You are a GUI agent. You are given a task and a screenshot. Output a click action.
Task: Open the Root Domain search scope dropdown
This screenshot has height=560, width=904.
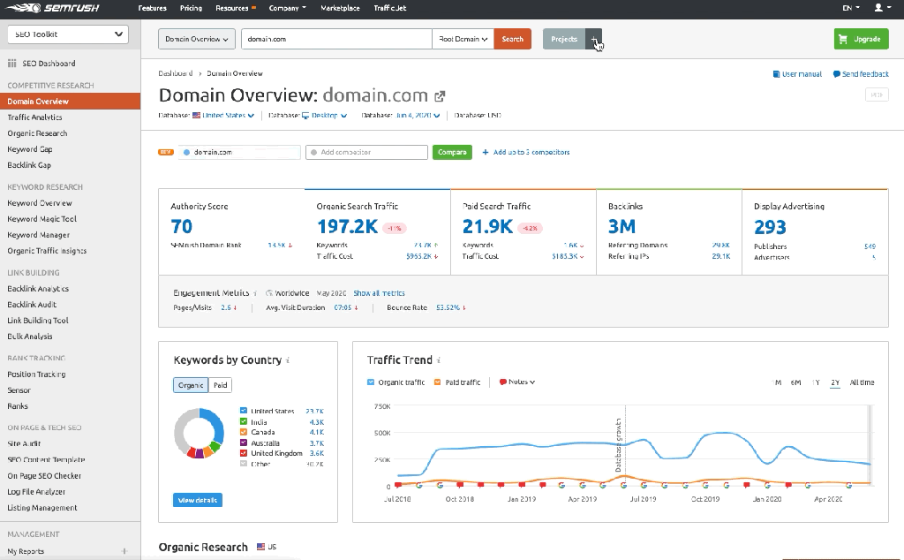coord(462,39)
